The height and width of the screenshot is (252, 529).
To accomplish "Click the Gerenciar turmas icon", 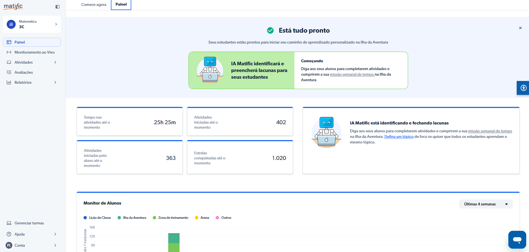I will [x=9, y=223].
